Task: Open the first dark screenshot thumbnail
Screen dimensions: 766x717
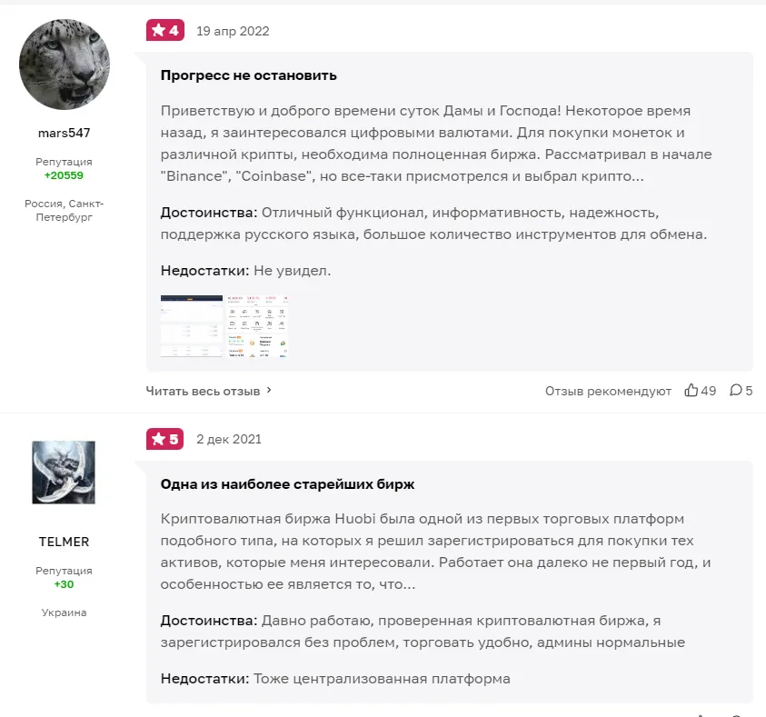Action: [192, 326]
